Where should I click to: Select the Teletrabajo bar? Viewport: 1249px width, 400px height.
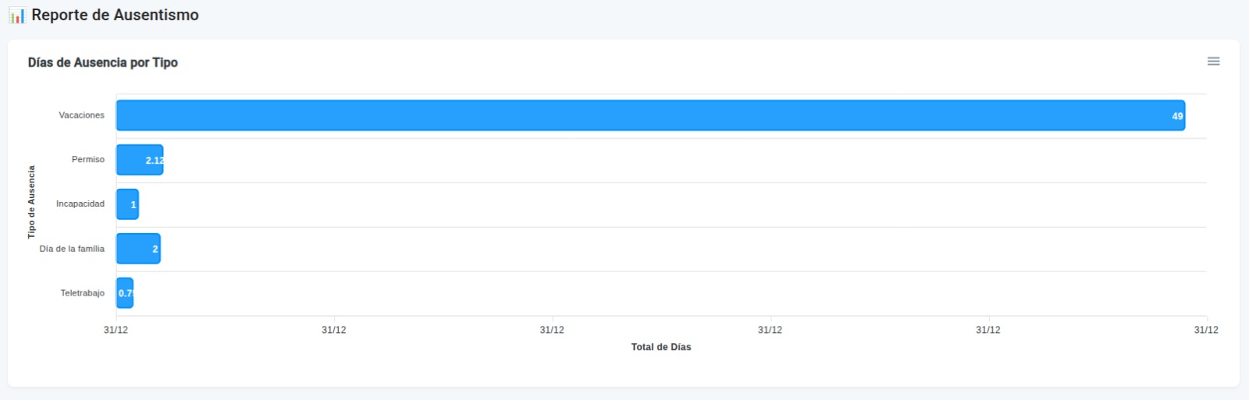[124, 293]
